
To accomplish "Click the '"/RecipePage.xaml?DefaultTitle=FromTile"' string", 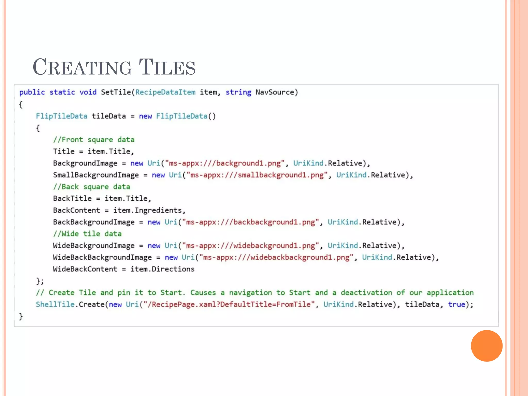I will [229, 304].
